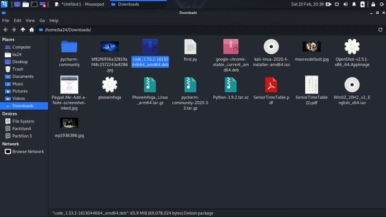
Task: Select the SeniorTimeTable (1).pdf file
Action: tap(311, 84)
